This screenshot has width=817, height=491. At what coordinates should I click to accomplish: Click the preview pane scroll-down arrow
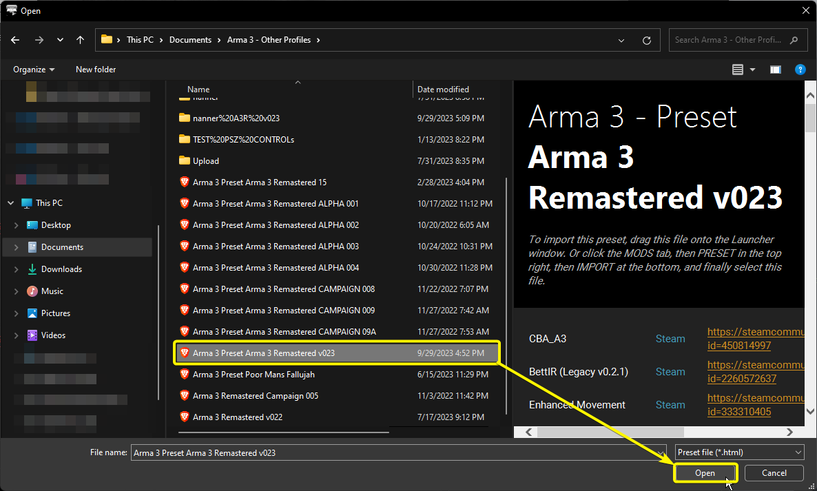(810, 411)
